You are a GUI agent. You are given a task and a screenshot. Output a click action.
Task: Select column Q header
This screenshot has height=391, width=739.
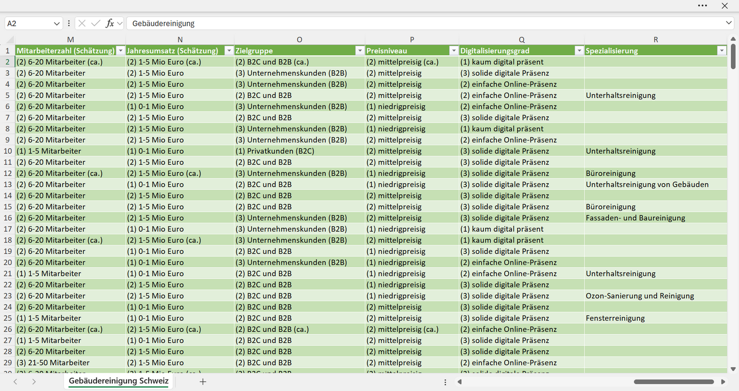pyautogui.click(x=522, y=39)
